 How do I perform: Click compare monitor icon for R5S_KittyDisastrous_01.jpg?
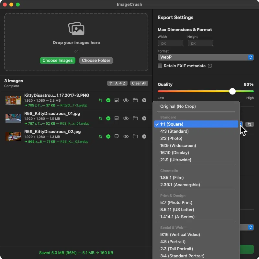(x=117, y=118)
